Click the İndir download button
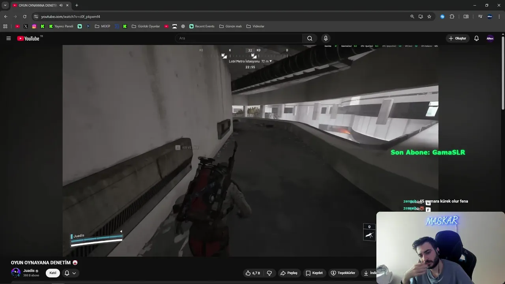Viewport: 505px width, 284px height. 370,273
